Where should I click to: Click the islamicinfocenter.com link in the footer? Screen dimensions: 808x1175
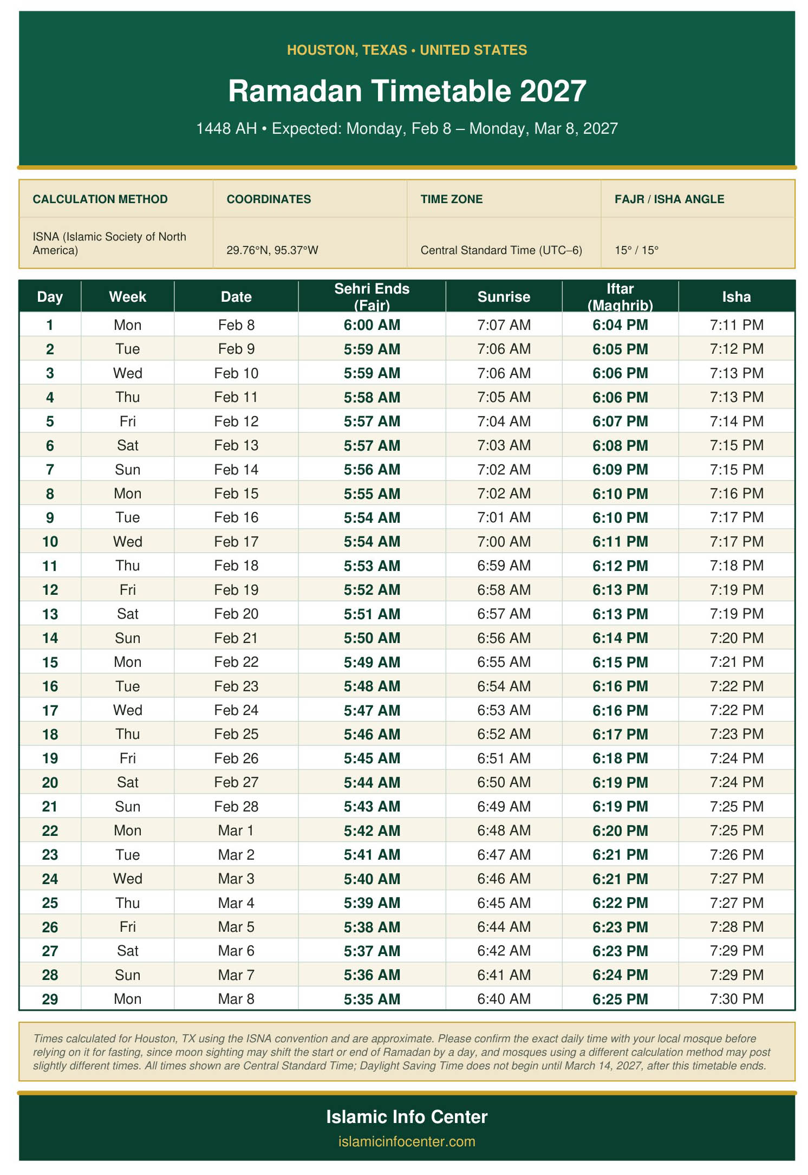[x=407, y=1141]
